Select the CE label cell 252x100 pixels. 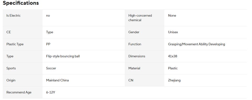click(x=23, y=32)
